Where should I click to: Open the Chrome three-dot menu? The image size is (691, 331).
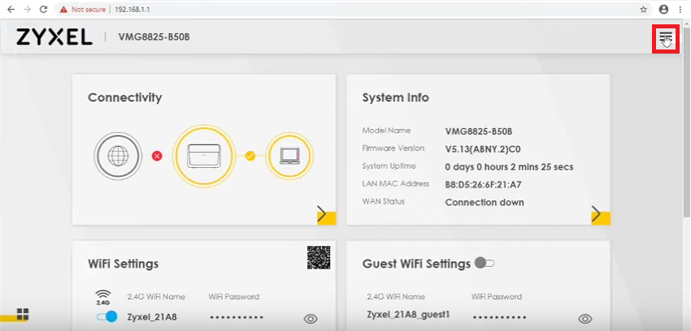[x=680, y=9]
